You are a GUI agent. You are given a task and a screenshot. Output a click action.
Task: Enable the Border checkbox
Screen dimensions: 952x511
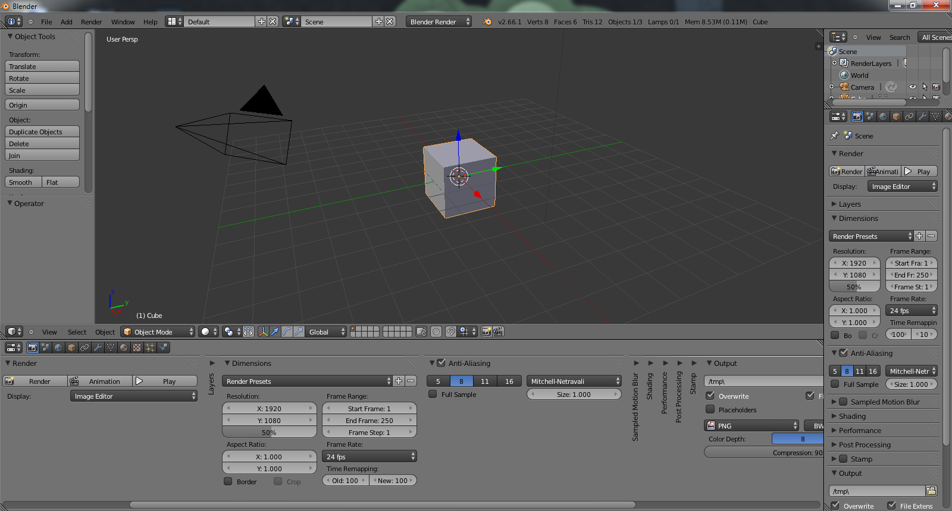coord(228,481)
